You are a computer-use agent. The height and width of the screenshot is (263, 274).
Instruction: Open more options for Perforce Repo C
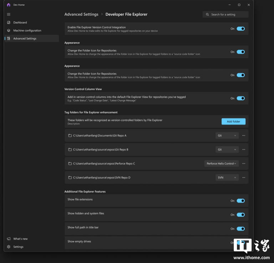coord(244,163)
